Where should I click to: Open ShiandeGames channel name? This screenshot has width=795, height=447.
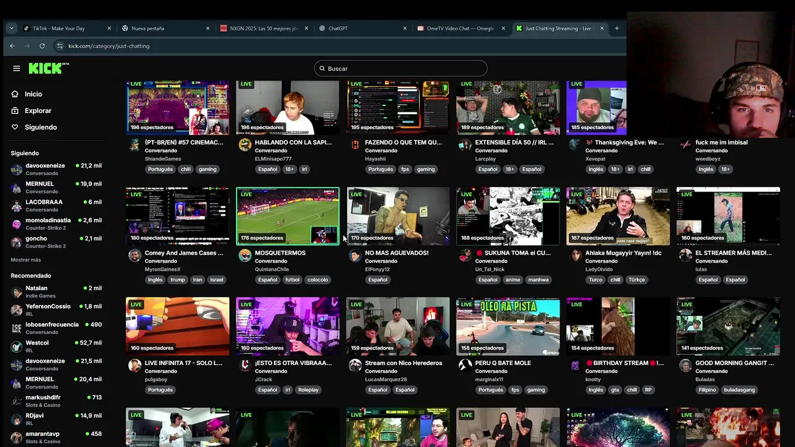[x=163, y=159]
